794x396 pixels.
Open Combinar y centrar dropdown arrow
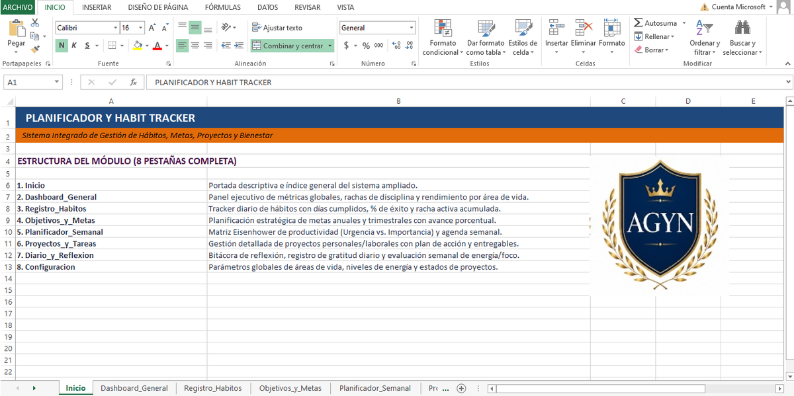(330, 46)
